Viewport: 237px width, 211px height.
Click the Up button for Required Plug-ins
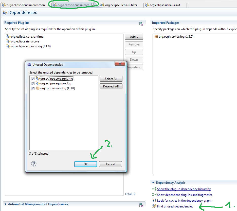click(x=134, y=52)
